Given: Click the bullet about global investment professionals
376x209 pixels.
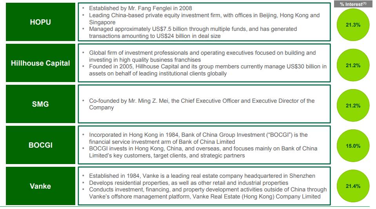Looking at the screenshot, I should (202, 56).
